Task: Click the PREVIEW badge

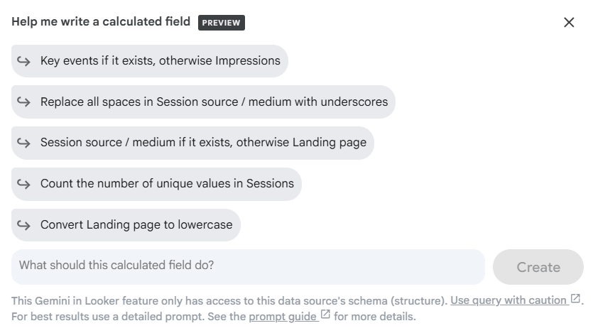Action: pyautogui.click(x=222, y=23)
